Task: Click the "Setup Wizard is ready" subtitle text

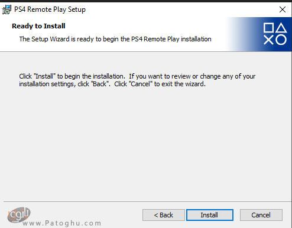Action: (115, 39)
